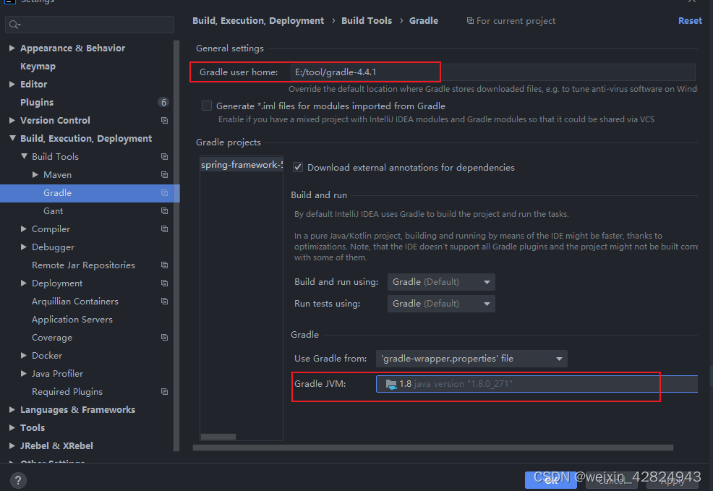
Task: Uncheck Download external annotations for dependencies
Action: [x=298, y=167]
